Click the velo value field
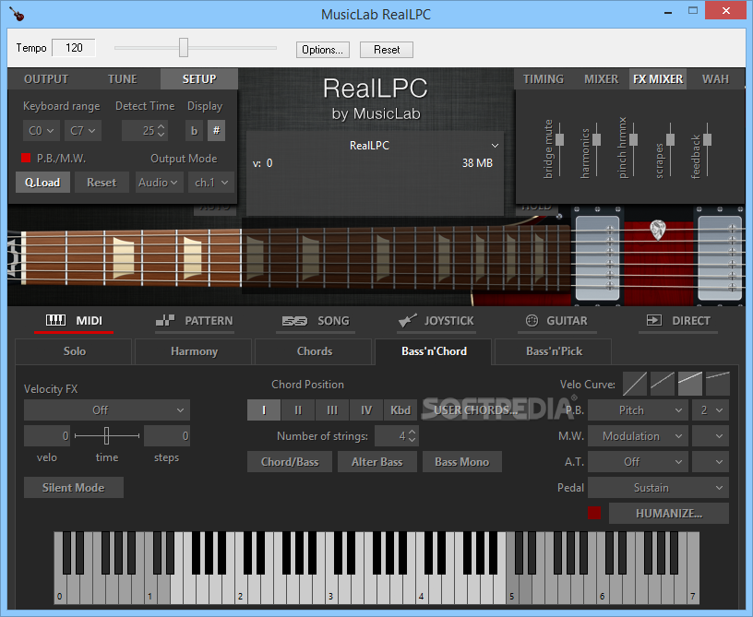The height and width of the screenshot is (617, 753). [47, 435]
